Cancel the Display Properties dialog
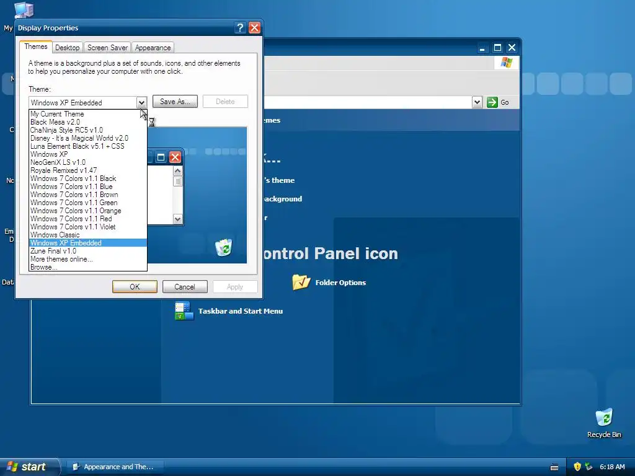Viewport: 635px width, 476px height. click(185, 286)
